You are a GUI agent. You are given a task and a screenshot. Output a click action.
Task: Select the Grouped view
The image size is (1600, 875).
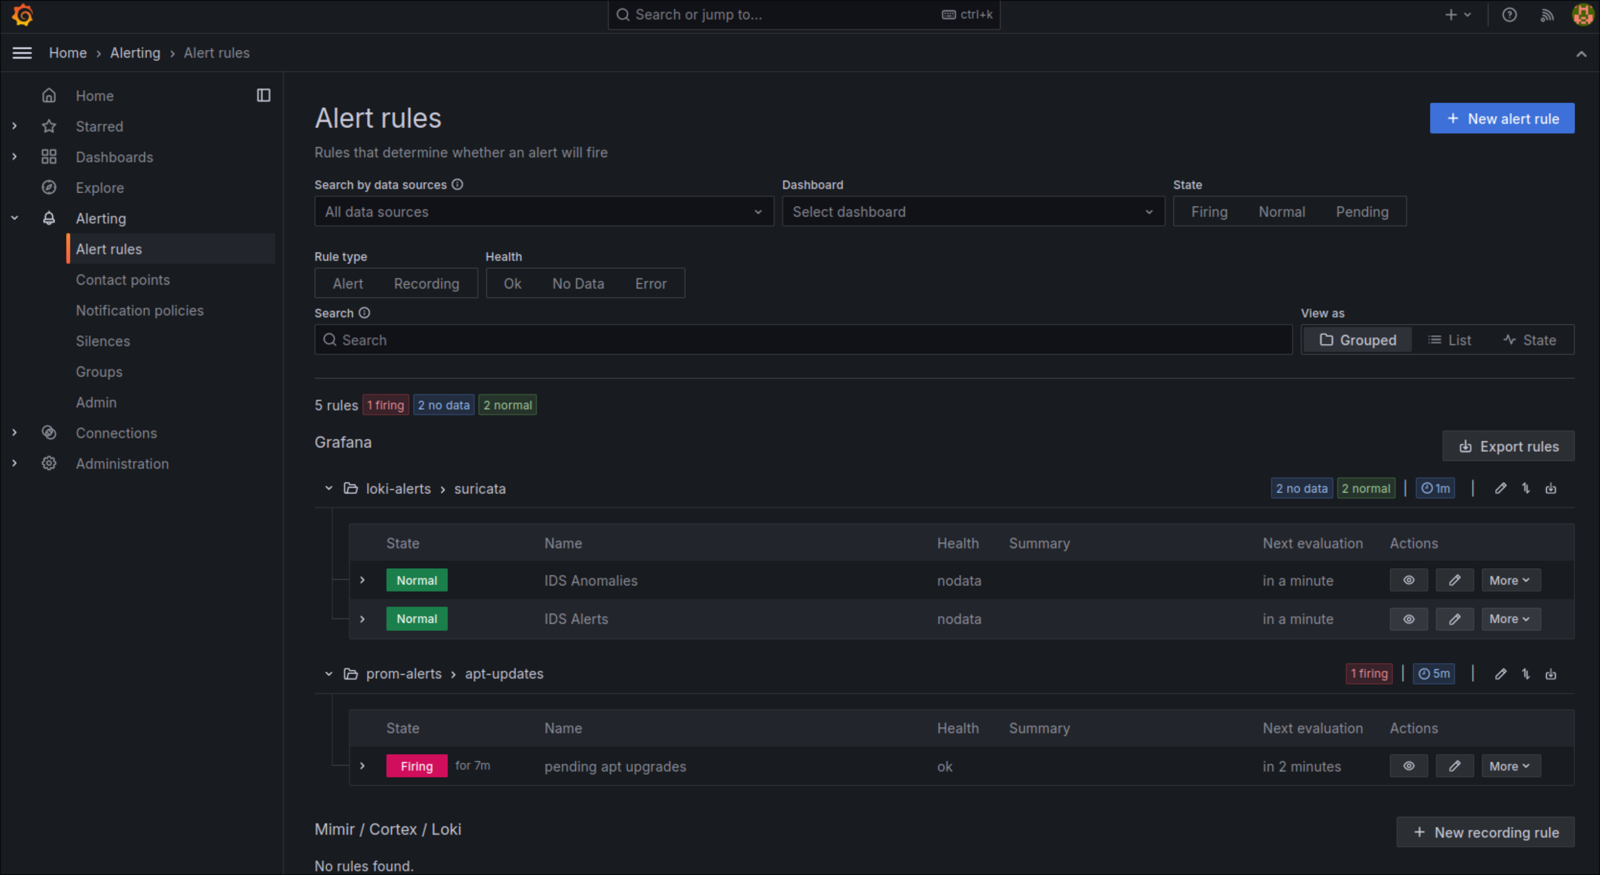coord(1357,340)
